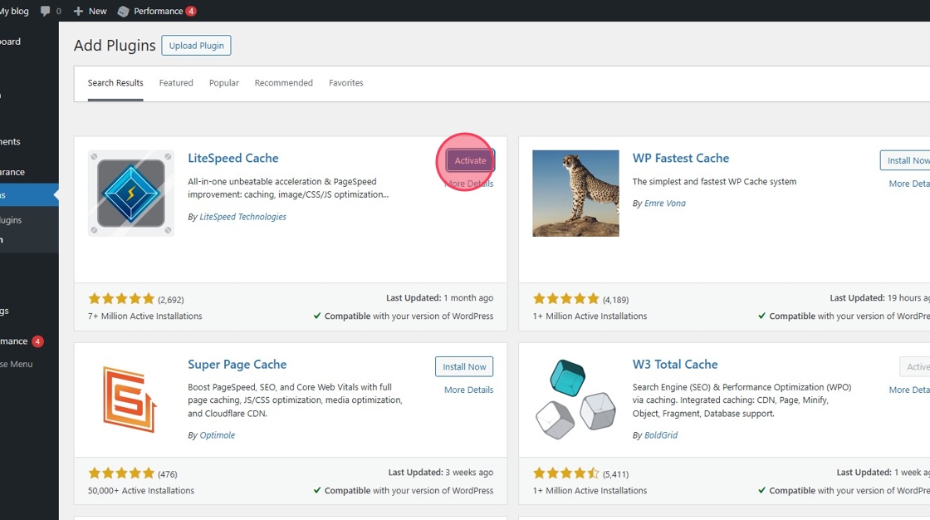Select the Search Results tab
This screenshot has height=520, width=930.
pos(115,83)
